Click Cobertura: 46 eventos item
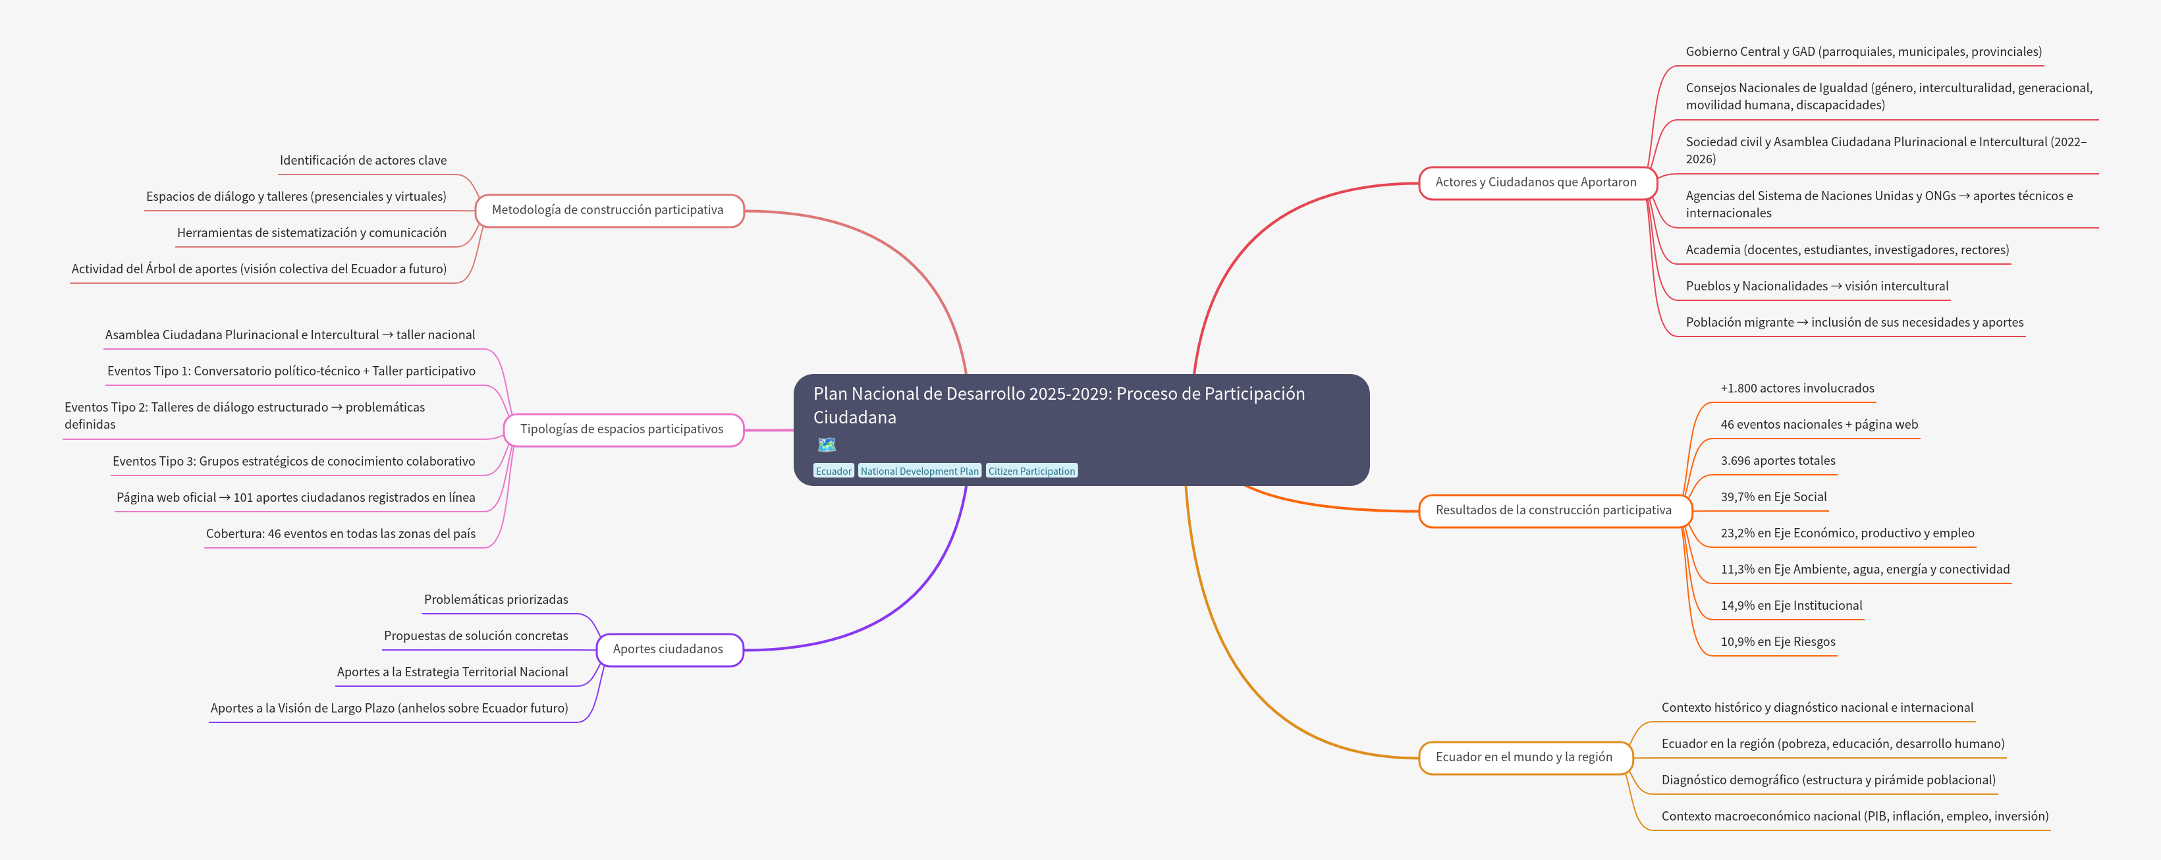Screen dimensions: 2161x860 pos(341,533)
